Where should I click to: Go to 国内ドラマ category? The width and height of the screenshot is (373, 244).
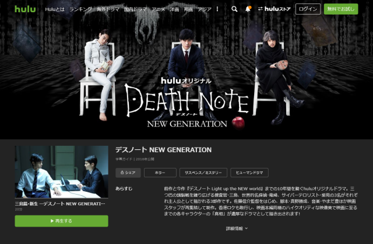135,9
